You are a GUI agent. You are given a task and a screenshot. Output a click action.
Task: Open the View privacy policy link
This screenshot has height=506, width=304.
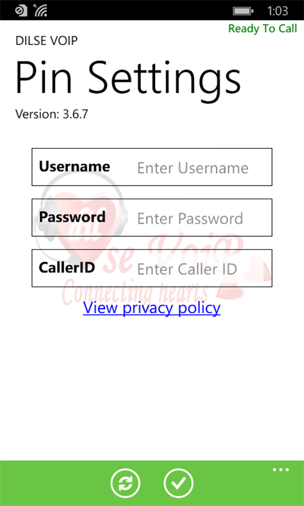(151, 308)
